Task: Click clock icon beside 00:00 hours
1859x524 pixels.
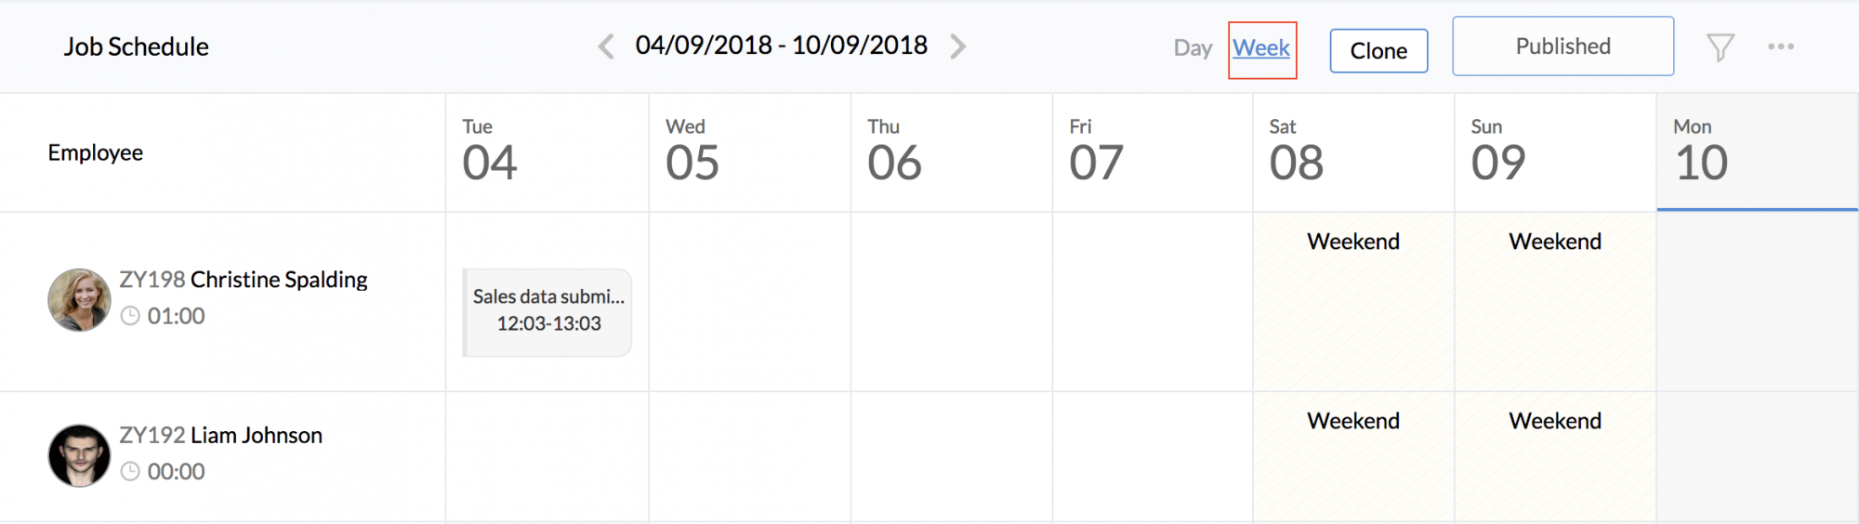Action: (x=131, y=472)
